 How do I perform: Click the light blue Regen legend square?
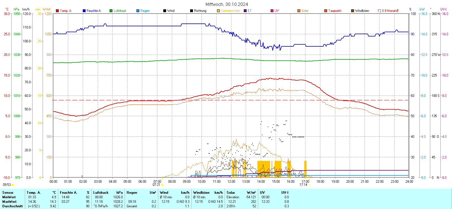click(x=138, y=11)
